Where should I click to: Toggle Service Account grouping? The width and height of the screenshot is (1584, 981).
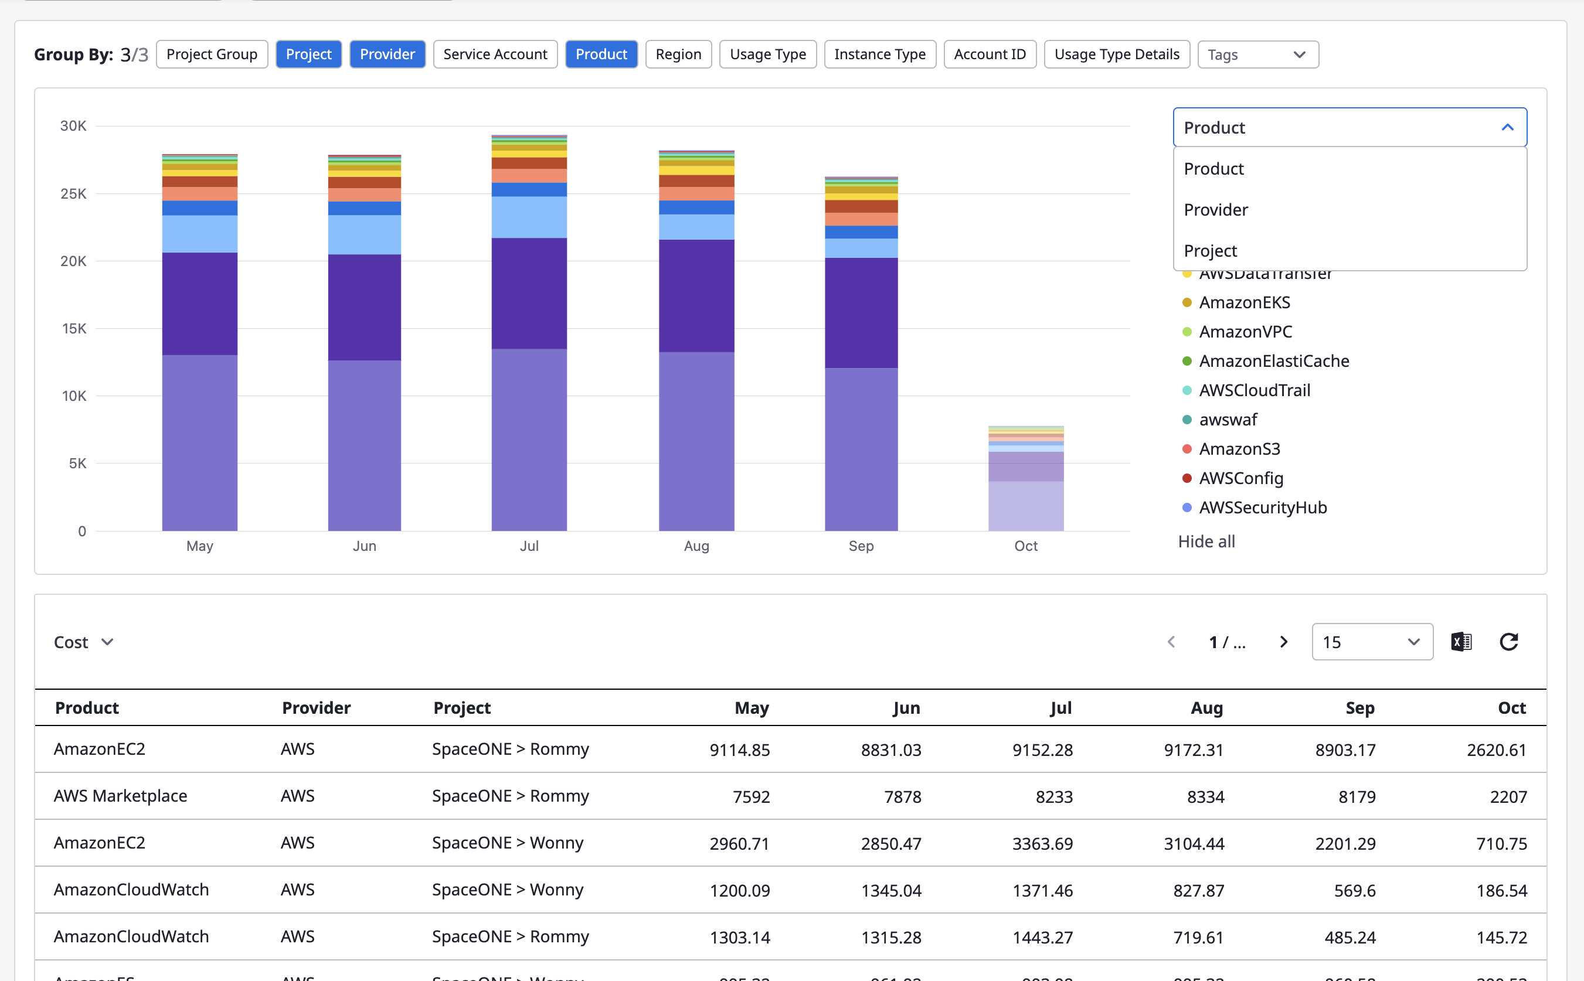click(495, 54)
